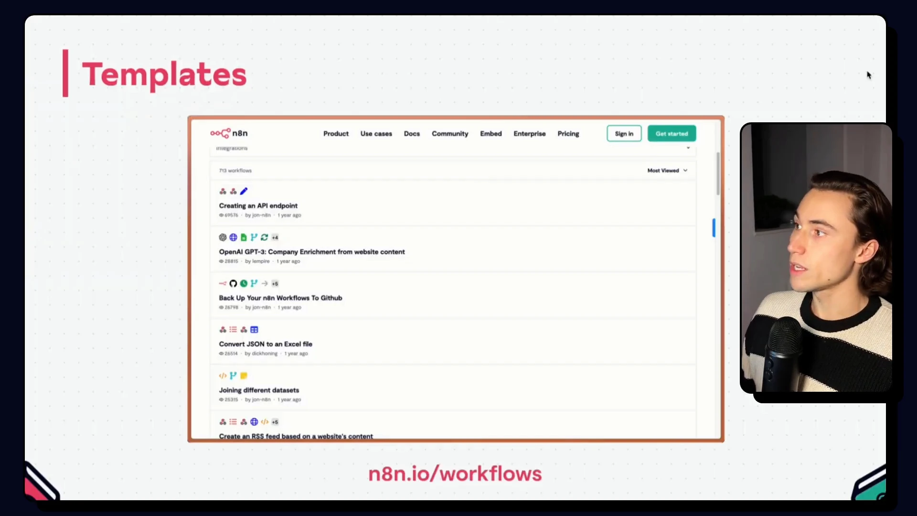The height and width of the screenshot is (516, 917).
Task: Click the red list icon above Convert JSON to an Excel file
Action: pyautogui.click(x=233, y=330)
